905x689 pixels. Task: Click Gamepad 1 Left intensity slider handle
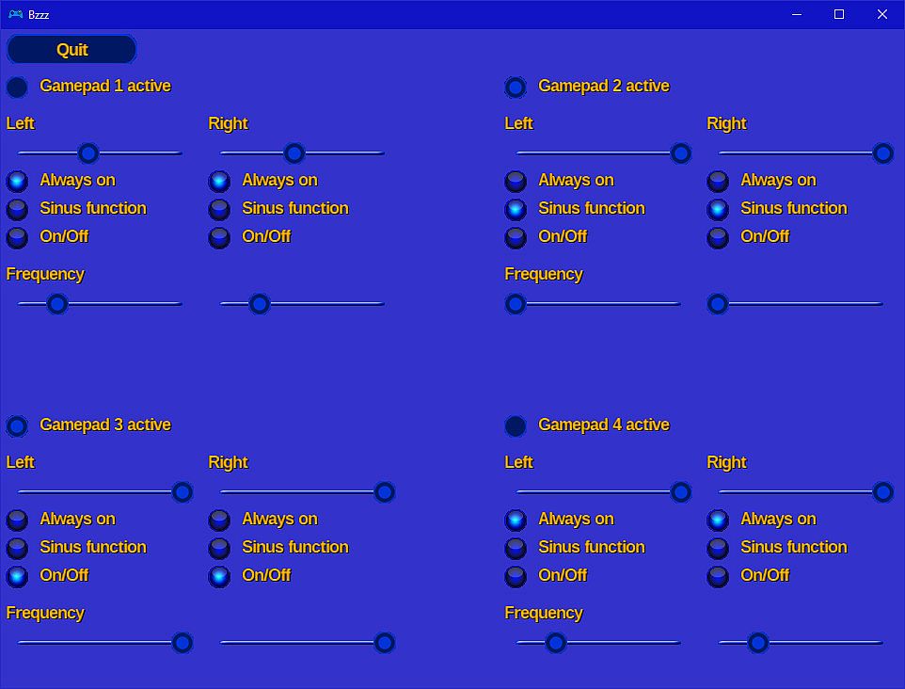(88, 153)
